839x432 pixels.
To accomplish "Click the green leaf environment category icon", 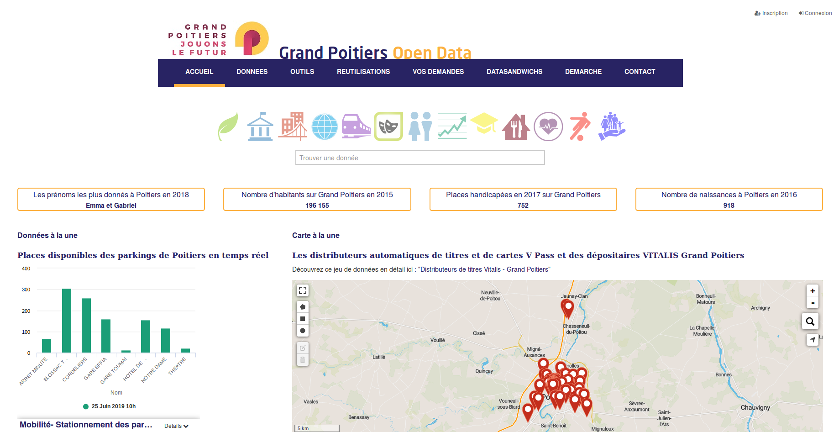I will [228, 126].
